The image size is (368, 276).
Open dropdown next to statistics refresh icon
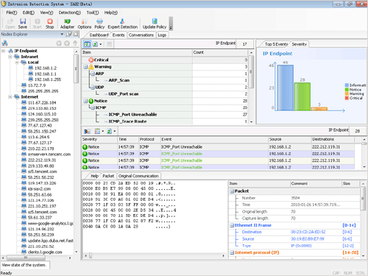tap(101, 44)
